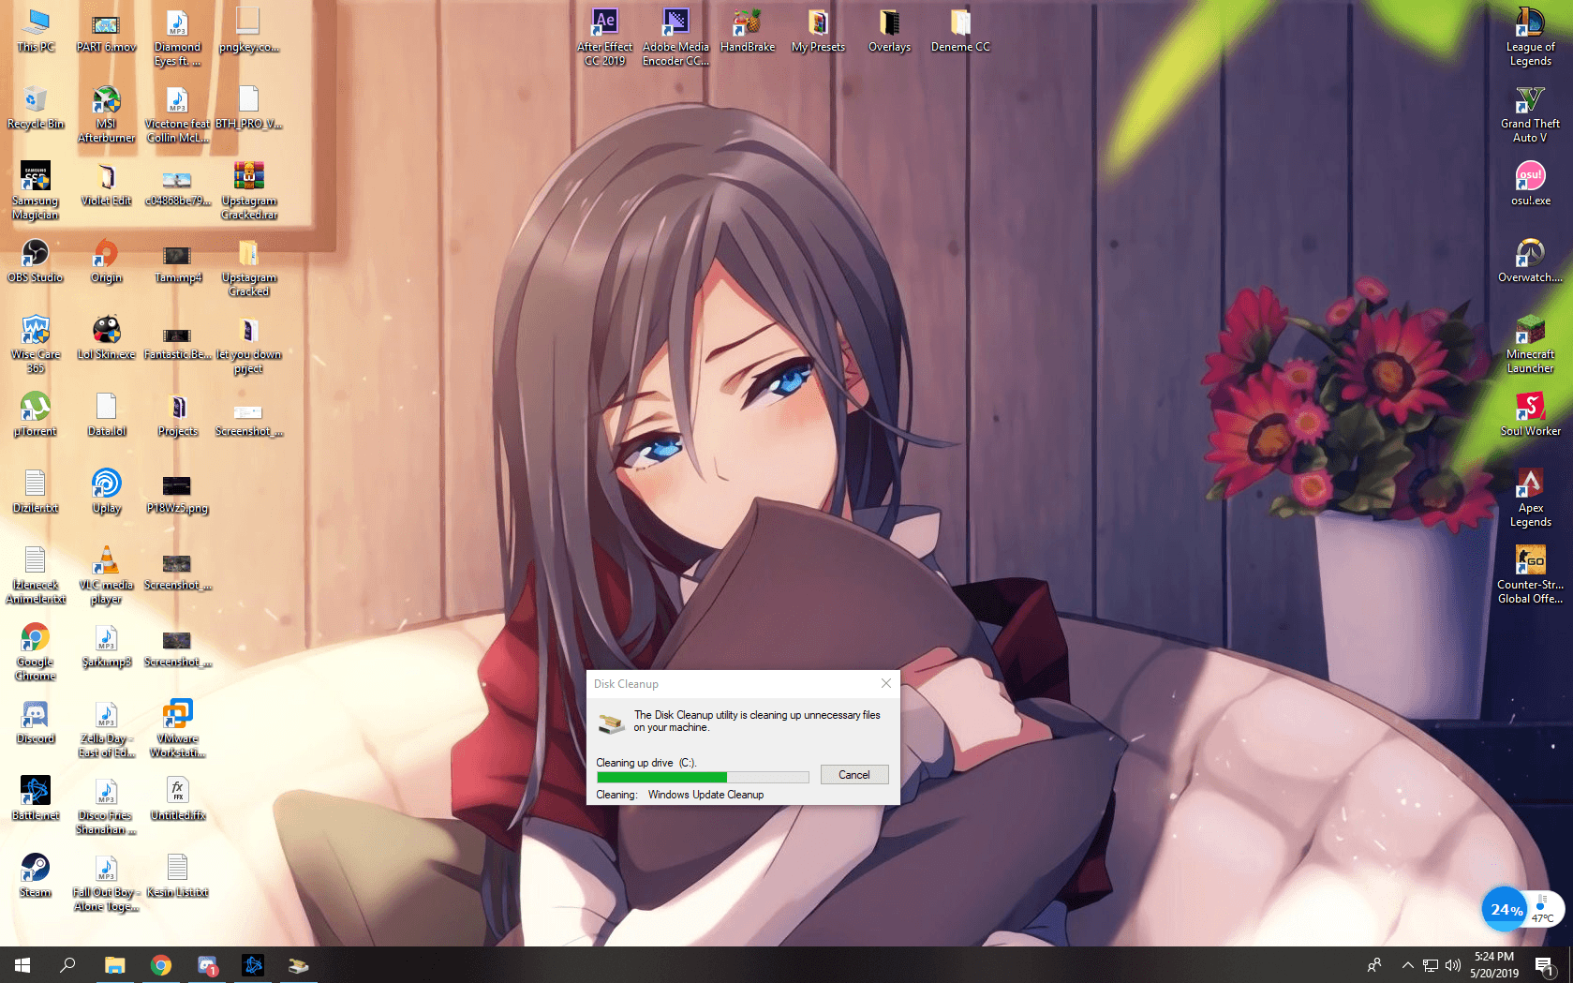Select the VMware Workstation icon
The image size is (1573, 983).
tap(177, 729)
